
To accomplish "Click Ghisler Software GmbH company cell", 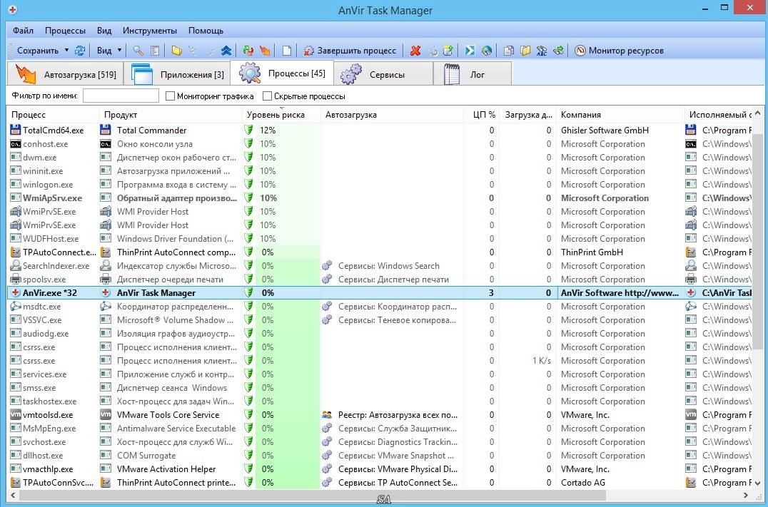I will pos(605,130).
